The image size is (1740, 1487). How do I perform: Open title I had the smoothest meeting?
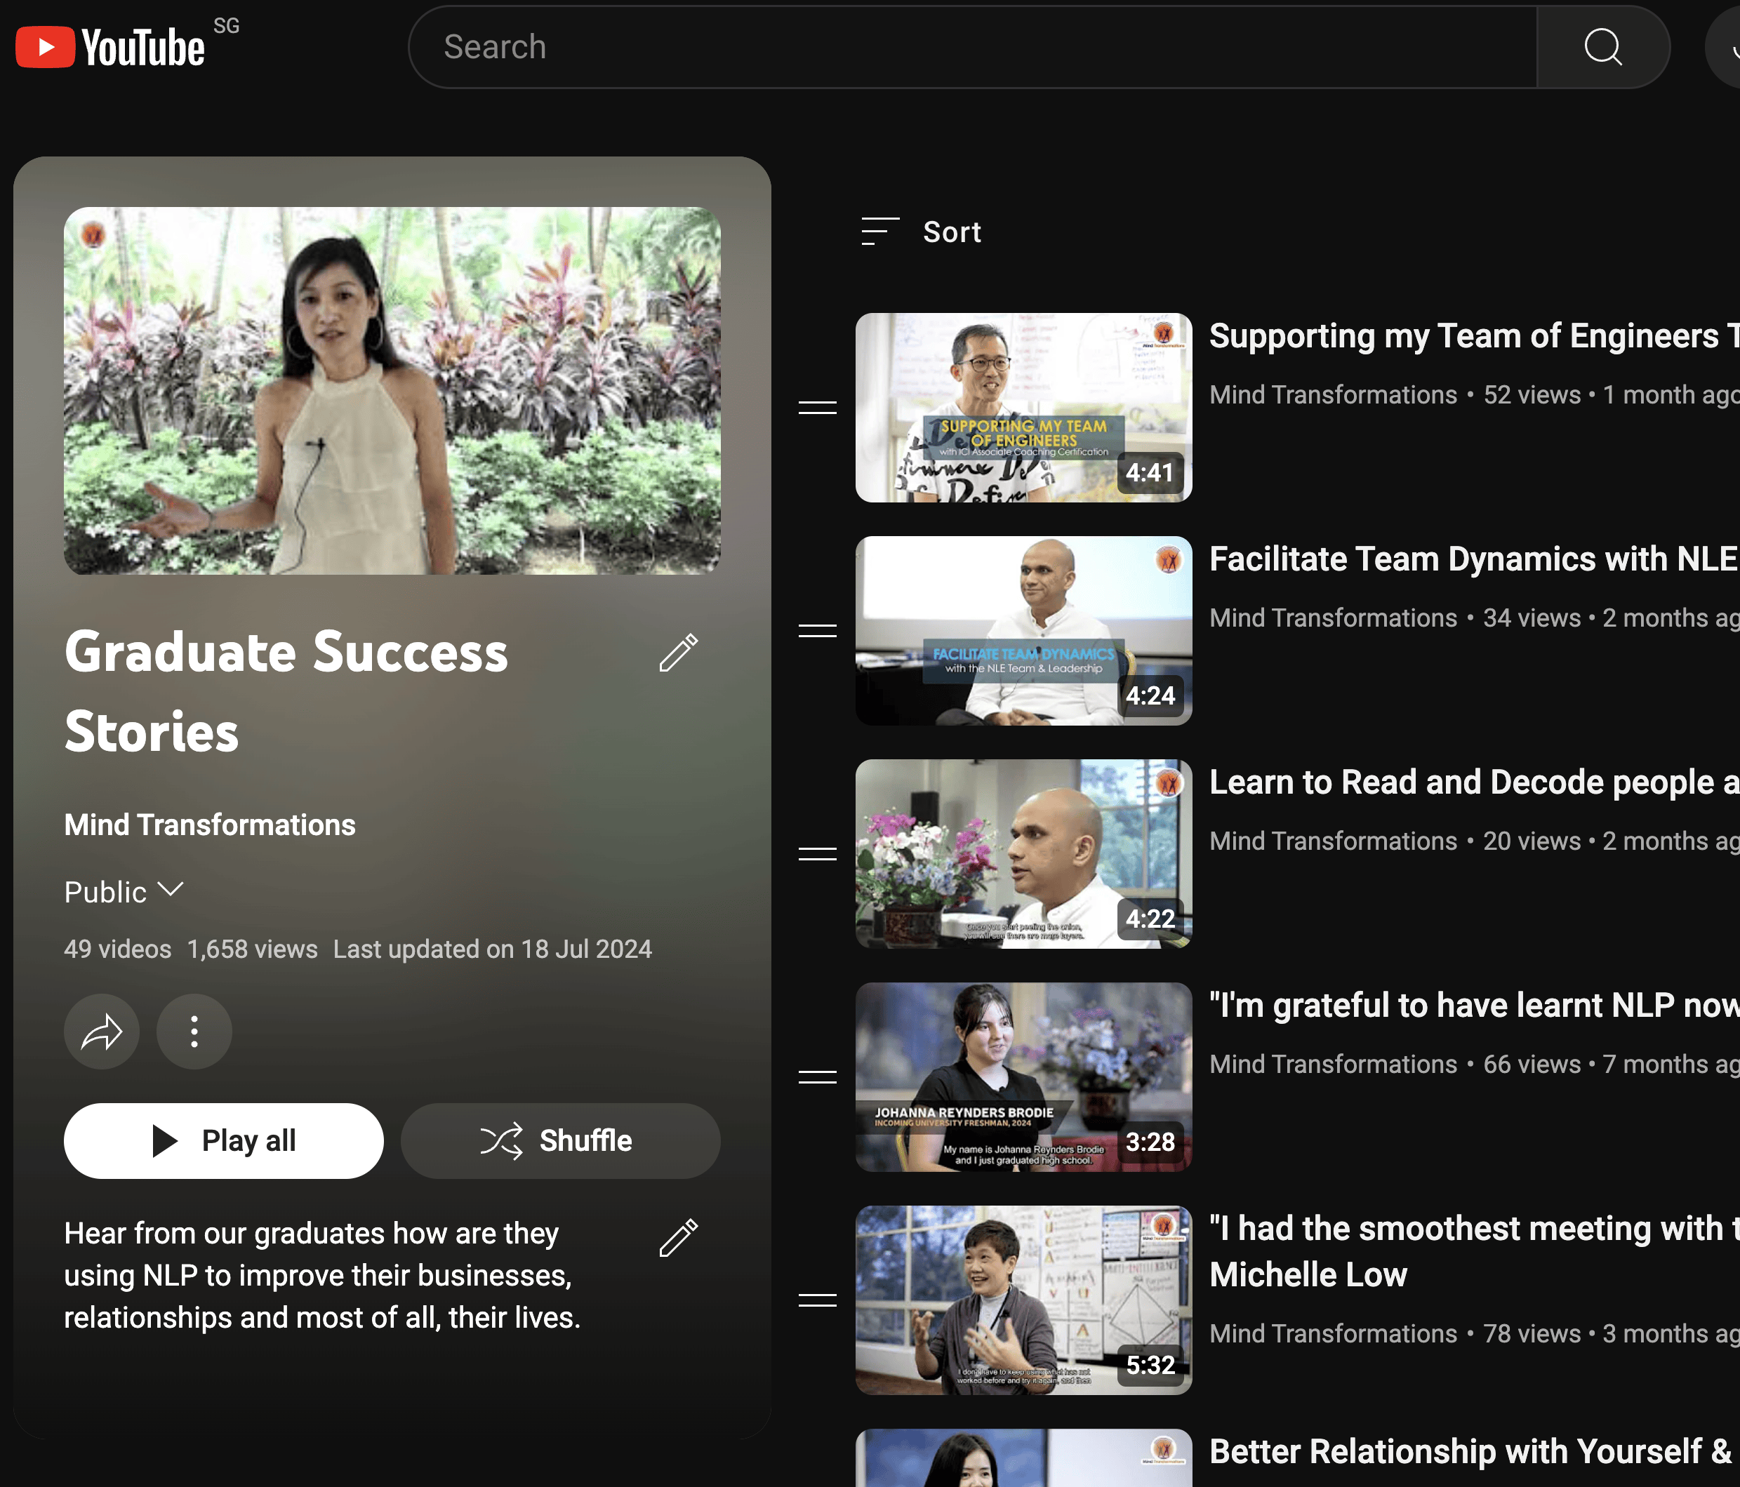pos(1474,1251)
